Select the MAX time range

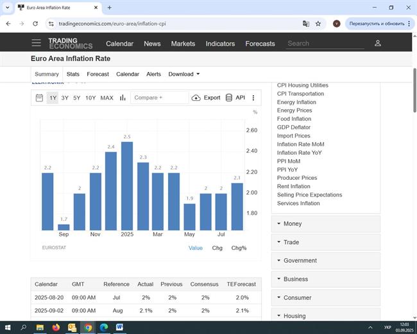106,98
